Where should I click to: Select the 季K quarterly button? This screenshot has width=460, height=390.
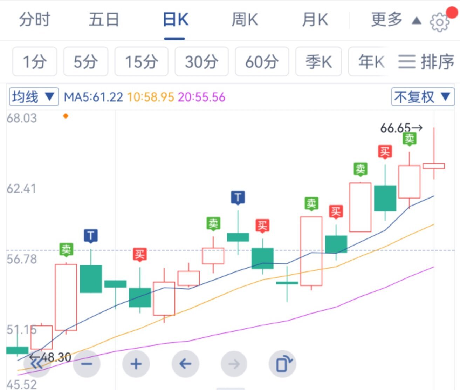[x=318, y=62]
